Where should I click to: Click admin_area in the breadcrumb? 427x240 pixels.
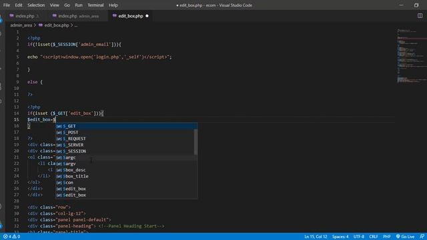(x=21, y=25)
